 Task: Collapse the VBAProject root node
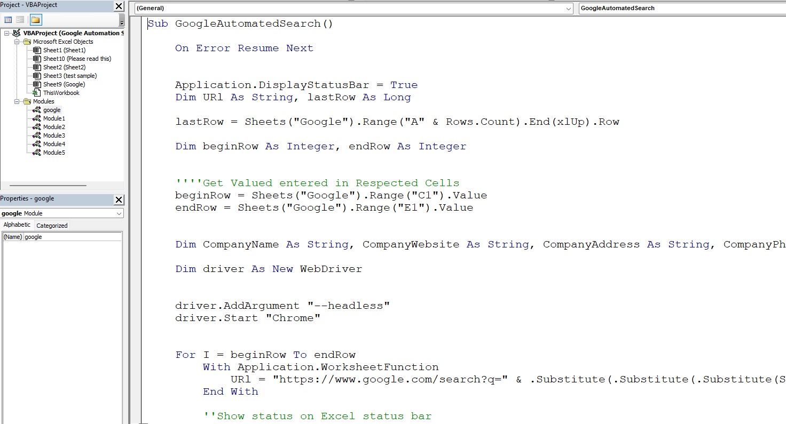click(6, 33)
